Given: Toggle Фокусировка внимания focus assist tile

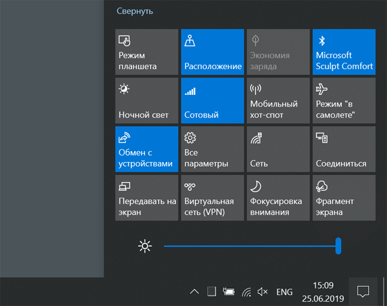Looking at the screenshot, I should point(278,198).
